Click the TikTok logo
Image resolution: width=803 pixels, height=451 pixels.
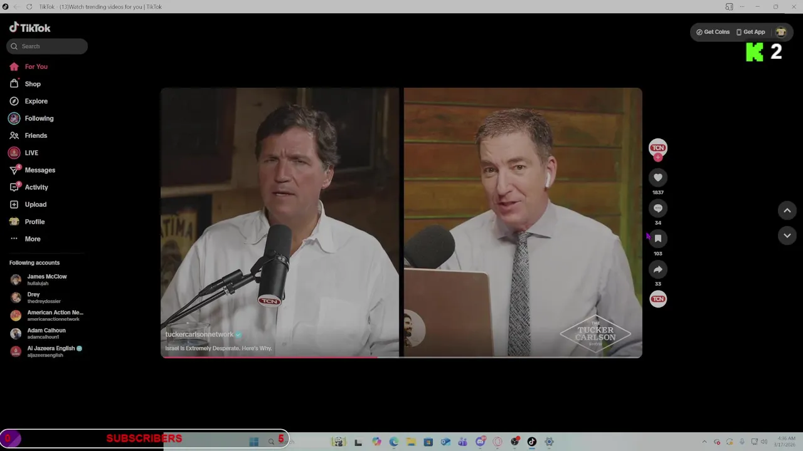coord(29,28)
